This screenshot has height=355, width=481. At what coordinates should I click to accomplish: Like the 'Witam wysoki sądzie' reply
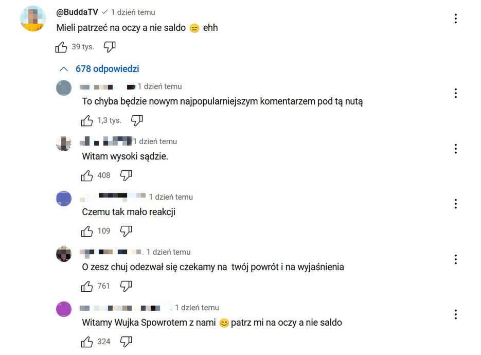(87, 176)
